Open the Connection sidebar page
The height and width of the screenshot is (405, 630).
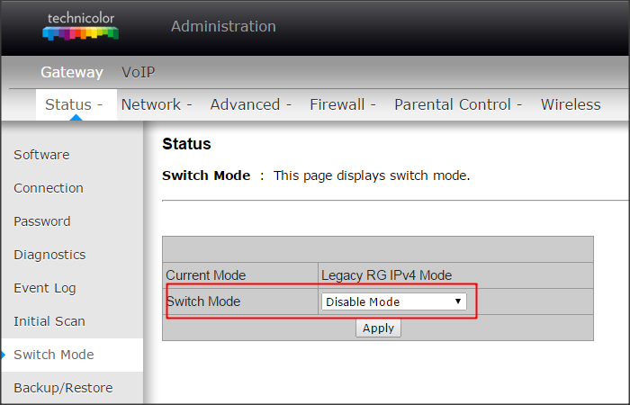49,188
